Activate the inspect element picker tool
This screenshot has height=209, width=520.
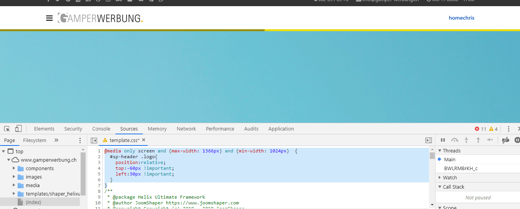pos(7,129)
